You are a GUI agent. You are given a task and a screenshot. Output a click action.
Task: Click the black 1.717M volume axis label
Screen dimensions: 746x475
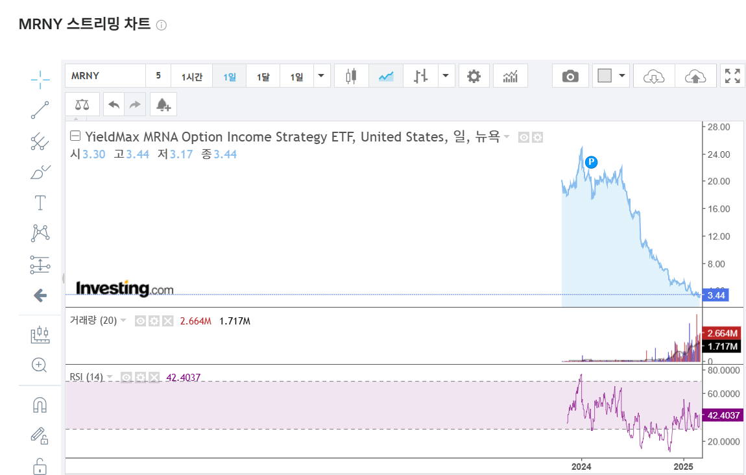tap(722, 346)
